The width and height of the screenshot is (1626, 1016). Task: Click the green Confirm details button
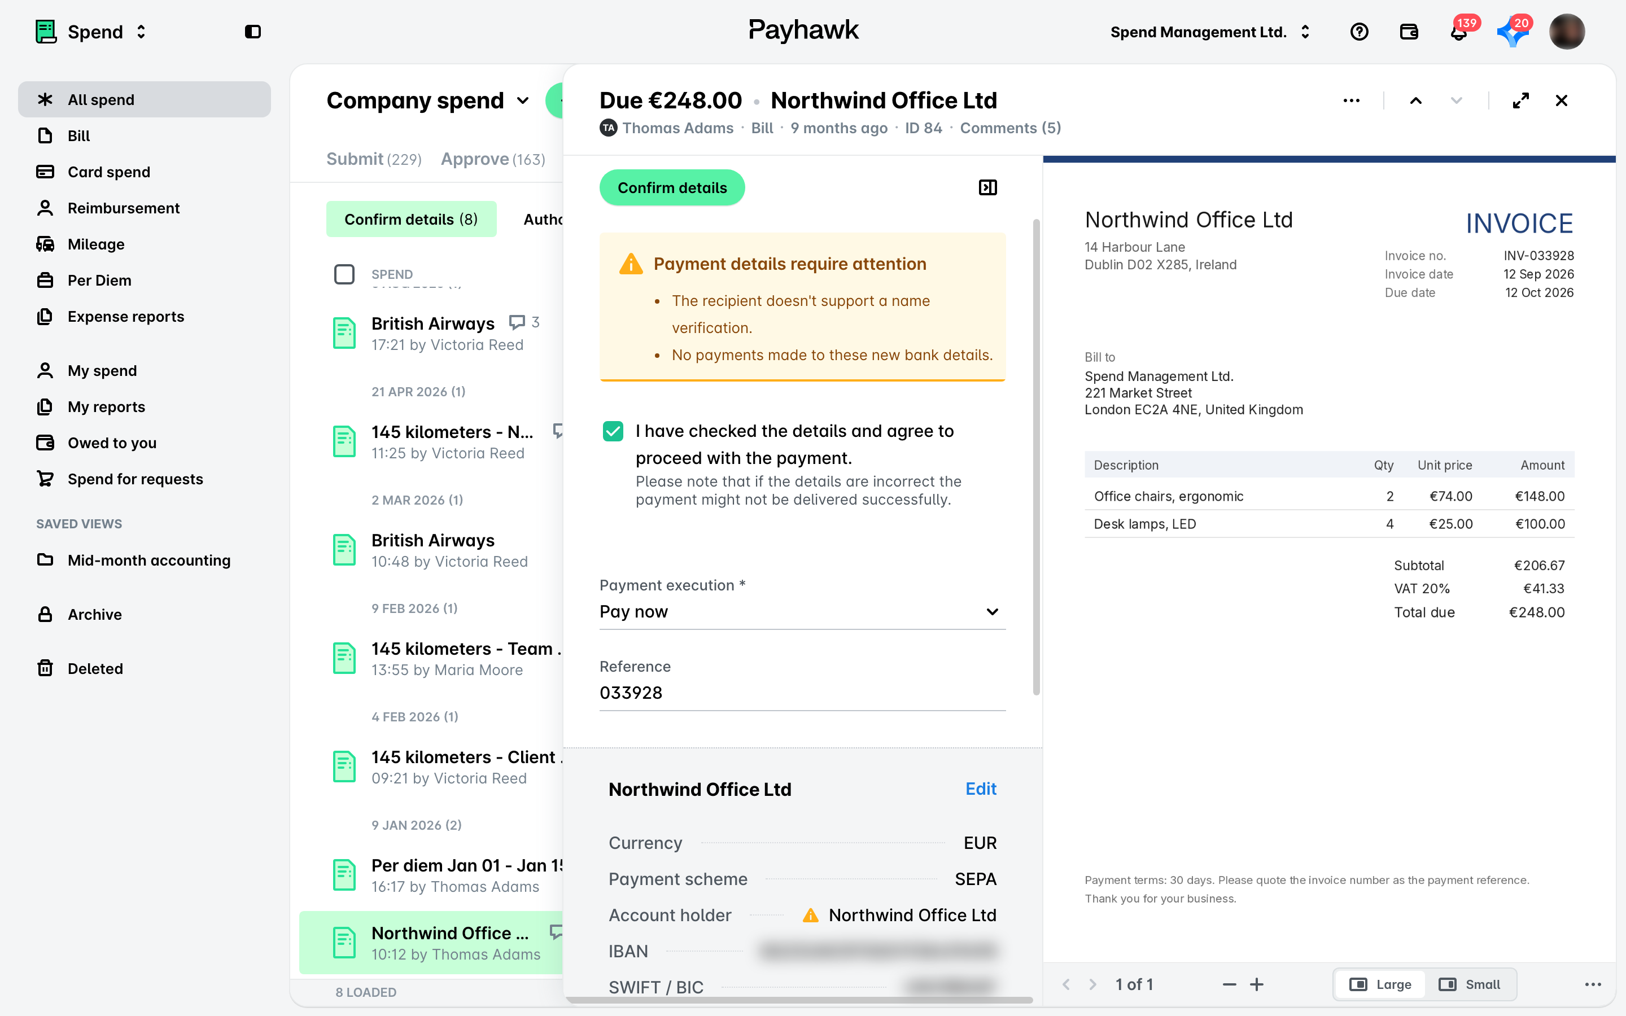pos(672,187)
